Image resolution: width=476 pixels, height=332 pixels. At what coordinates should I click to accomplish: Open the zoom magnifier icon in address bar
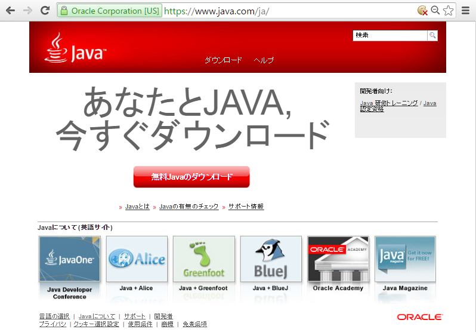pyautogui.click(x=435, y=11)
